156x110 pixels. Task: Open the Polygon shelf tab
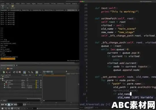click(x=18, y=3)
